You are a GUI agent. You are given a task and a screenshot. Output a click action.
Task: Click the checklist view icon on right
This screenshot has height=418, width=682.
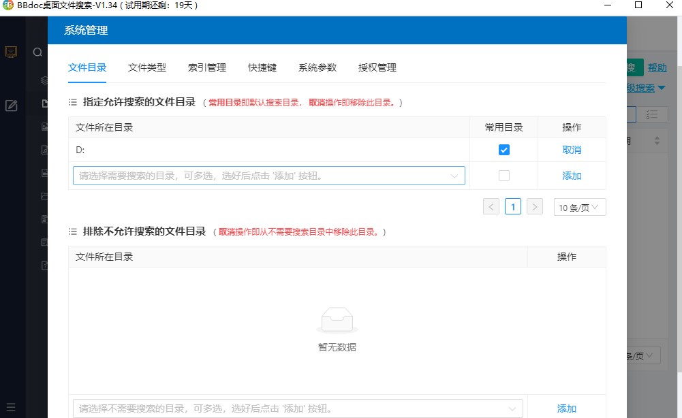[651, 114]
